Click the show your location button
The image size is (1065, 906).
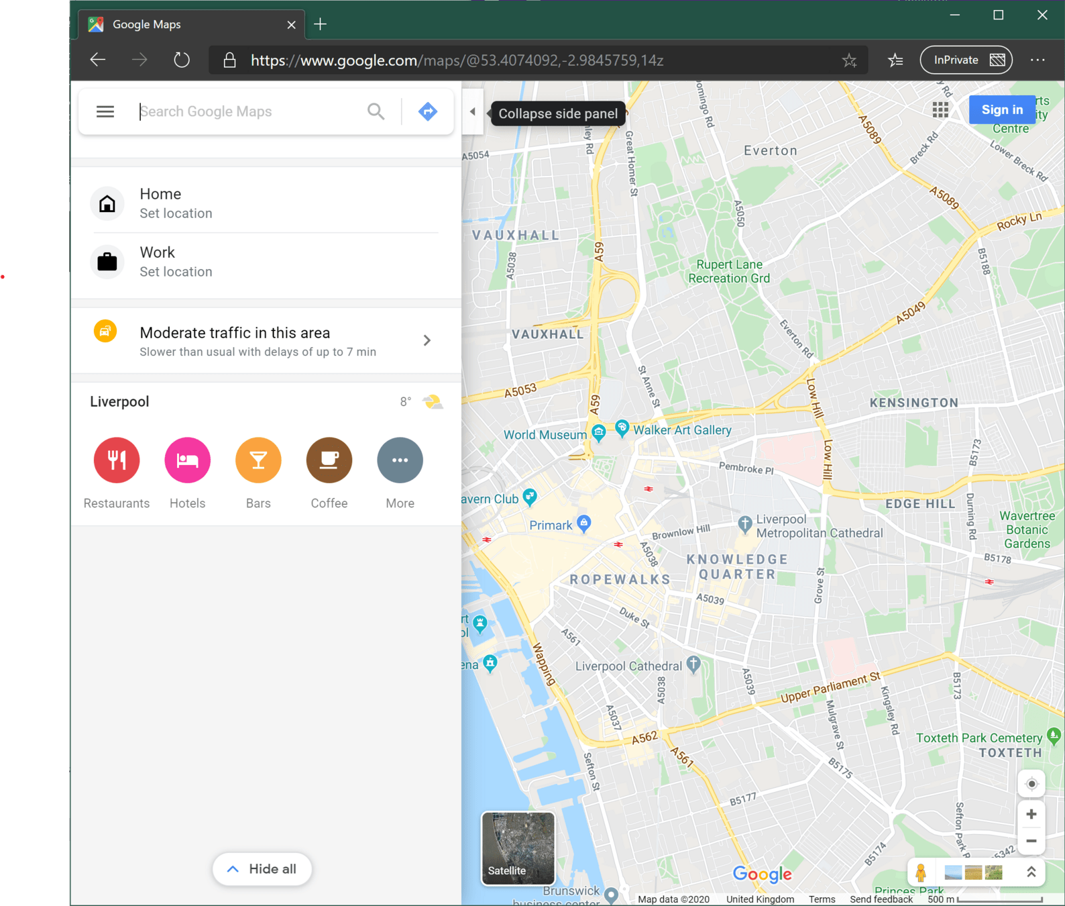click(x=1031, y=784)
